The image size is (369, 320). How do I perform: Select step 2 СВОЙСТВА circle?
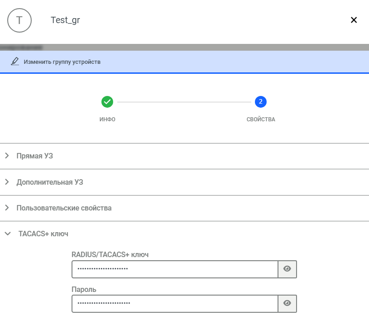point(260,102)
